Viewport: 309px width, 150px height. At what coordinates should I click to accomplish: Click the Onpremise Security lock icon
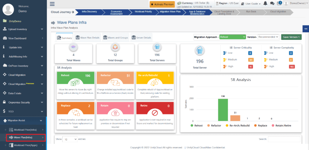[4, 102]
